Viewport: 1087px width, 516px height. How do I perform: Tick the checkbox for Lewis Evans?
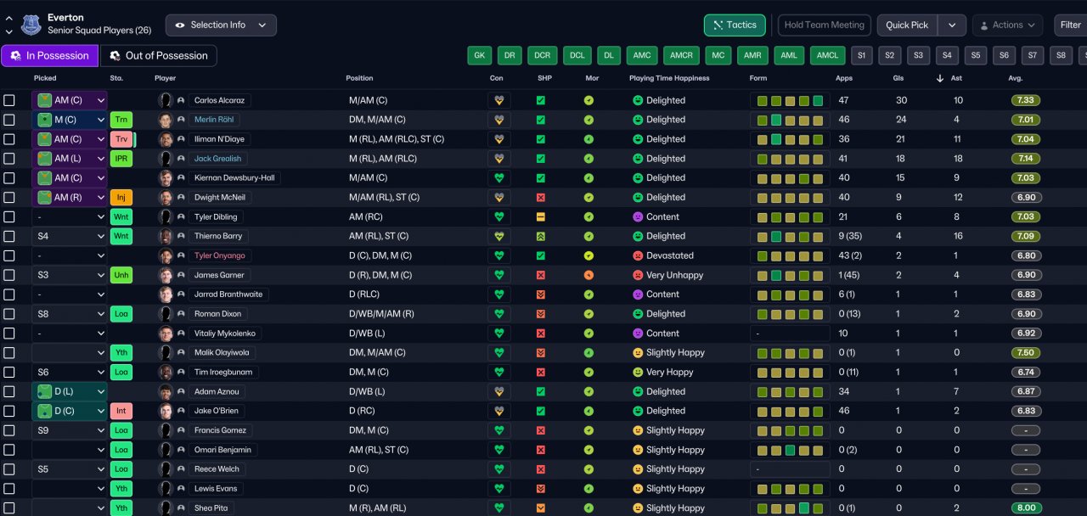[x=9, y=489]
